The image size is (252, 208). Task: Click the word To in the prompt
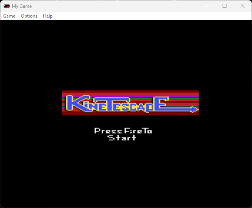pos(147,131)
